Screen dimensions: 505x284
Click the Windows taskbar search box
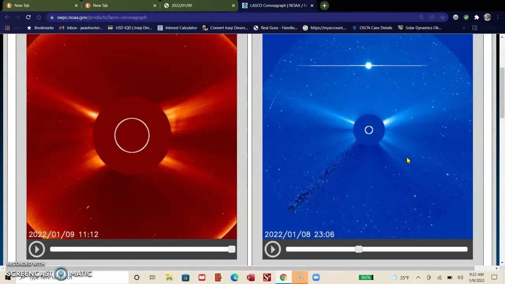click(72, 278)
